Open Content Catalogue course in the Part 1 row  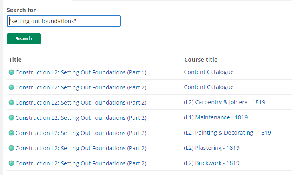click(x=209, y=72)
